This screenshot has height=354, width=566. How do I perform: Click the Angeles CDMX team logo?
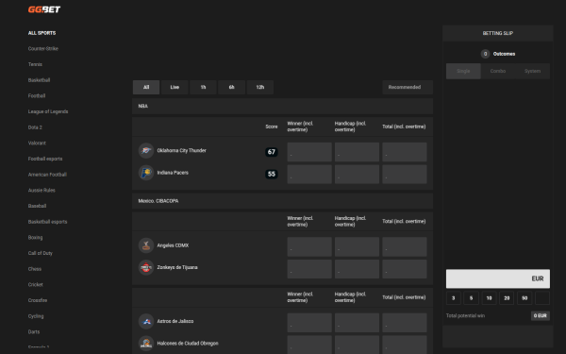pos(146,245)
